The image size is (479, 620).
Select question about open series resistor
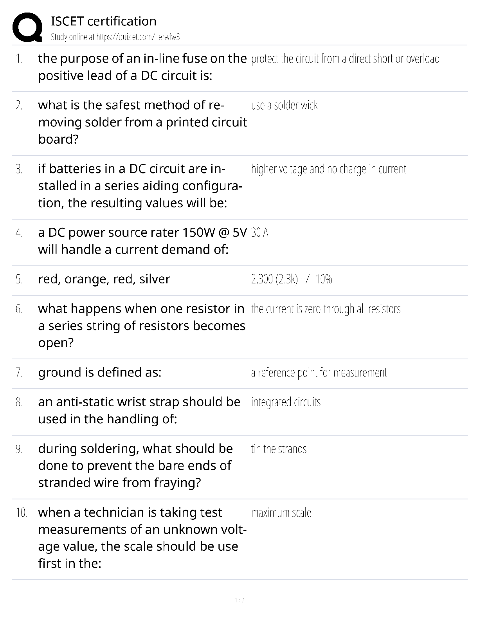pyautogui.click(x=142, y=326)
